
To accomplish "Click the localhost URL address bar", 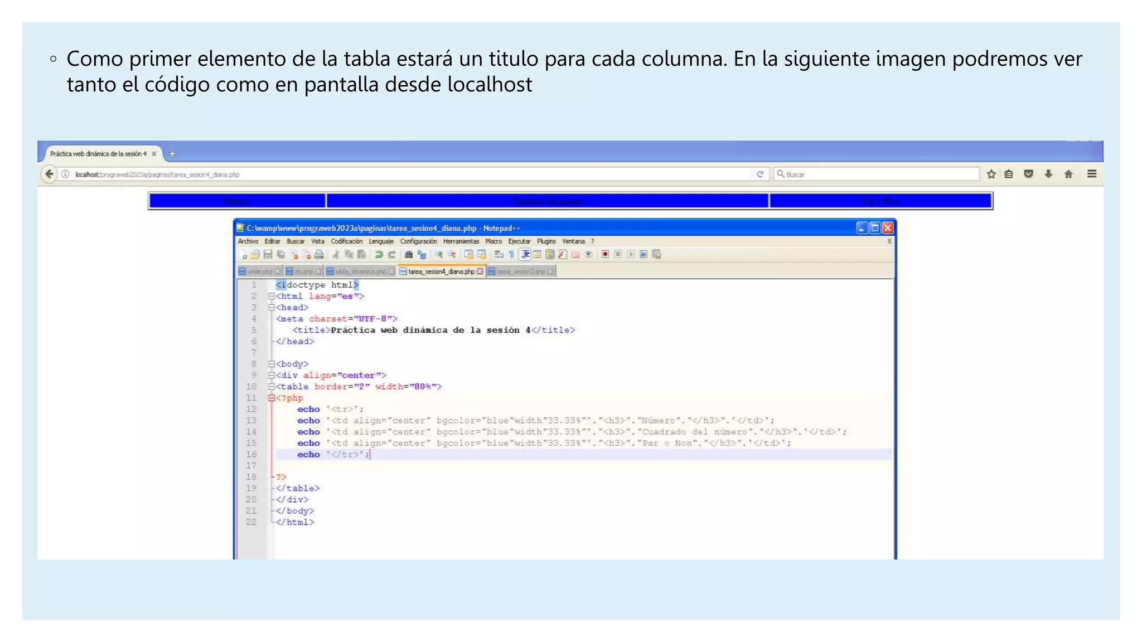I will click(413, 174).
